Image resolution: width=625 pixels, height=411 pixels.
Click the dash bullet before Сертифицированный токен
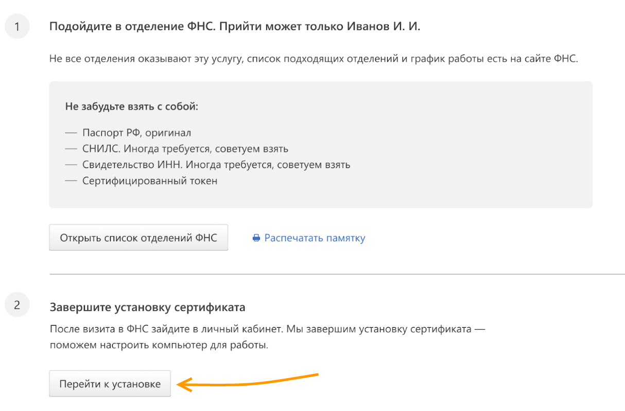[71, 181]
